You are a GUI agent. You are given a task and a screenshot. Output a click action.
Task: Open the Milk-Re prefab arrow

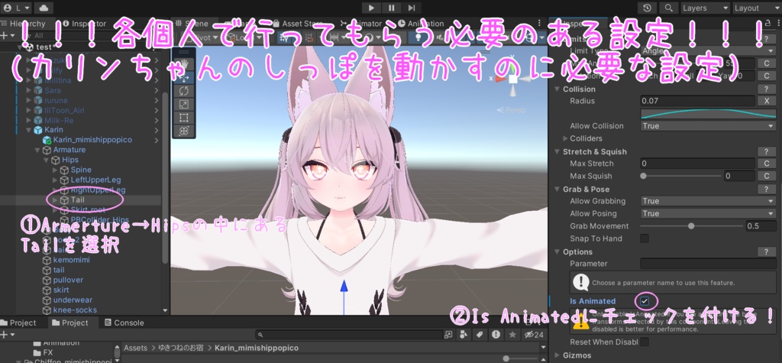click(x=157, y=120)
